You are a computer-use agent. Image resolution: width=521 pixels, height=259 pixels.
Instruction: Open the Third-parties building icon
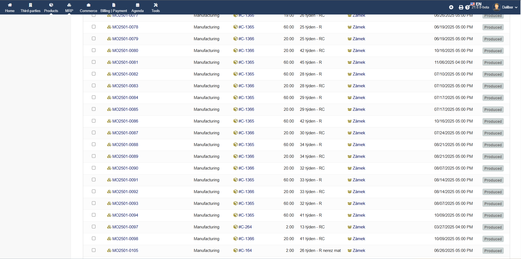point(30,5)
